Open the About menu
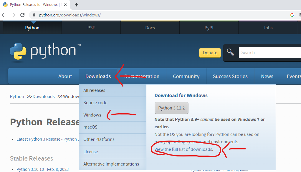The width and height of the screenshot is (301, 172). click(x=65, y=76)
